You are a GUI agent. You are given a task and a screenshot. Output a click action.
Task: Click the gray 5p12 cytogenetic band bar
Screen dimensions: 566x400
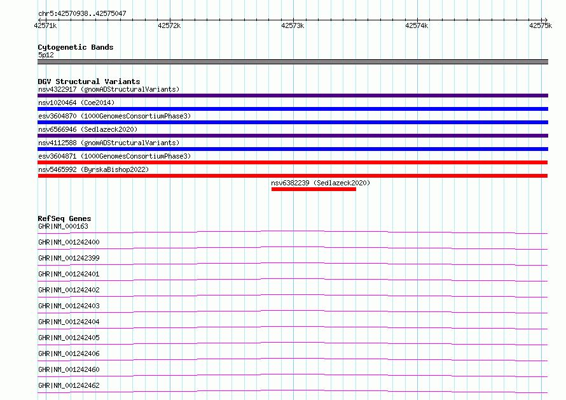tap(293, 62)
